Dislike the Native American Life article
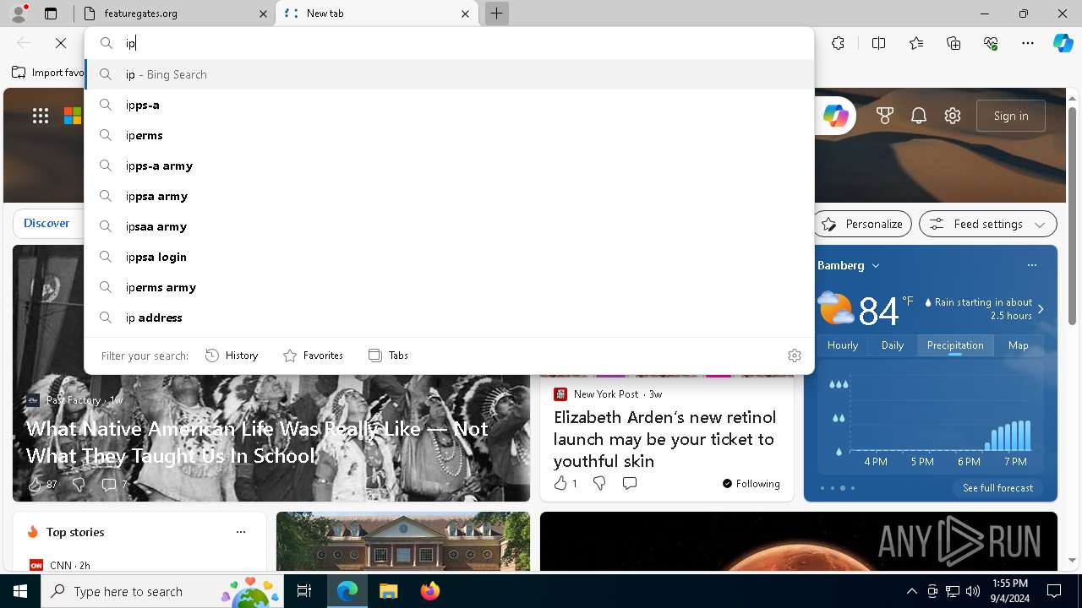The height and width of the screenshot is (608, 1082). [79, 484]
